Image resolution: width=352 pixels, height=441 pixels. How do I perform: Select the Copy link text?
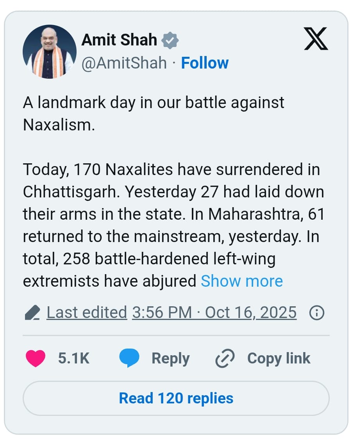[x=279, y=358]
